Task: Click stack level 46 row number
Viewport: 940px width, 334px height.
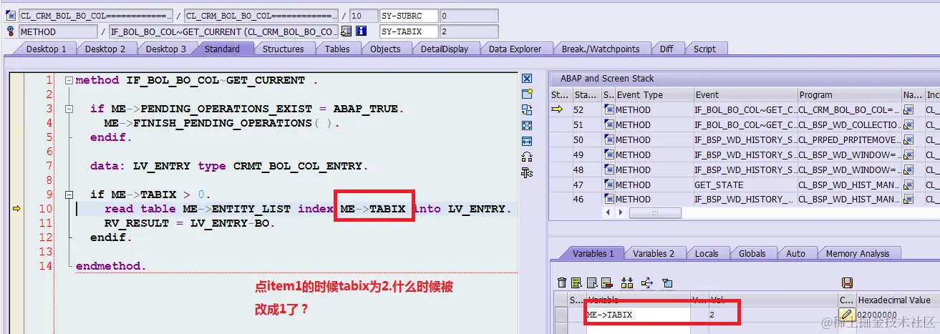Action: pyautogui.click(x=586, y=200)
